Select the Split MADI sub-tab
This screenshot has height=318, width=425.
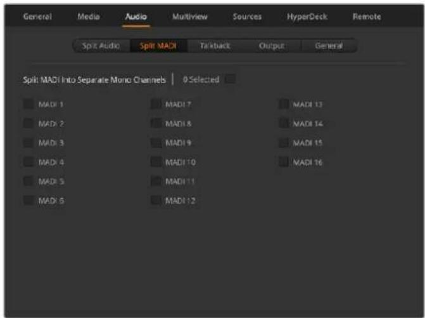(158, 46)
